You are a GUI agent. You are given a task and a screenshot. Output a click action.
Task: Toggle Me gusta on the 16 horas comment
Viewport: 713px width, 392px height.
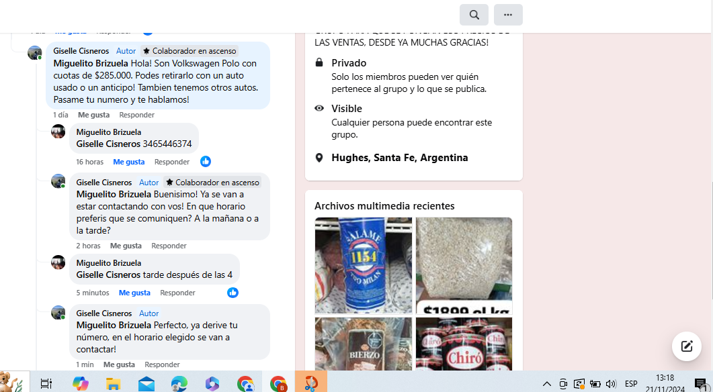coord(128,162)
